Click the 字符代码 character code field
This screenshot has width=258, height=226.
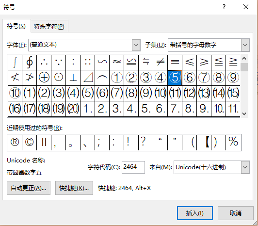[x=133, y=167]
